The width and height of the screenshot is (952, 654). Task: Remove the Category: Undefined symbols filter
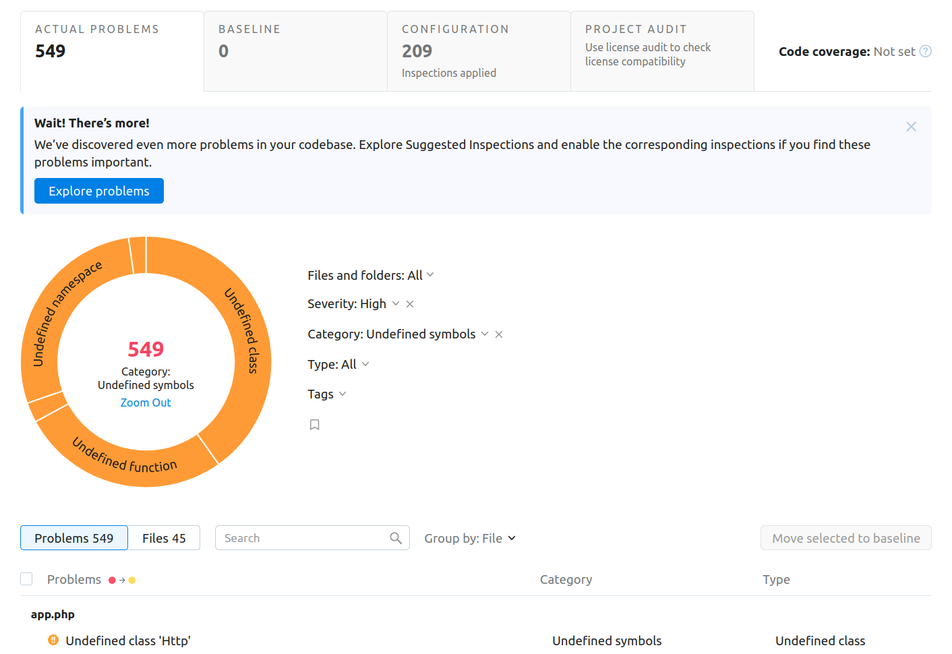tap(499, 334)
